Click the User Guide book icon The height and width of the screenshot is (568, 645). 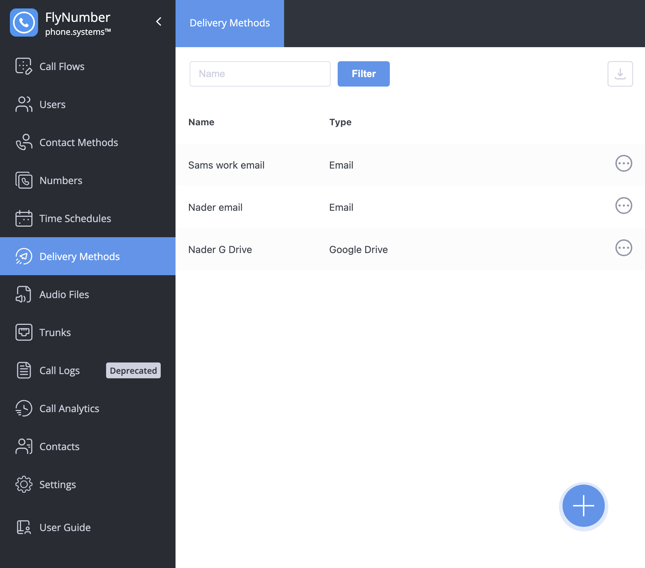[24, 527]
